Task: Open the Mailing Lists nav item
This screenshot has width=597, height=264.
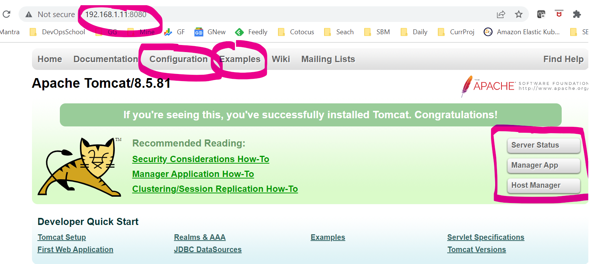Action: click(x=328, y=59)
